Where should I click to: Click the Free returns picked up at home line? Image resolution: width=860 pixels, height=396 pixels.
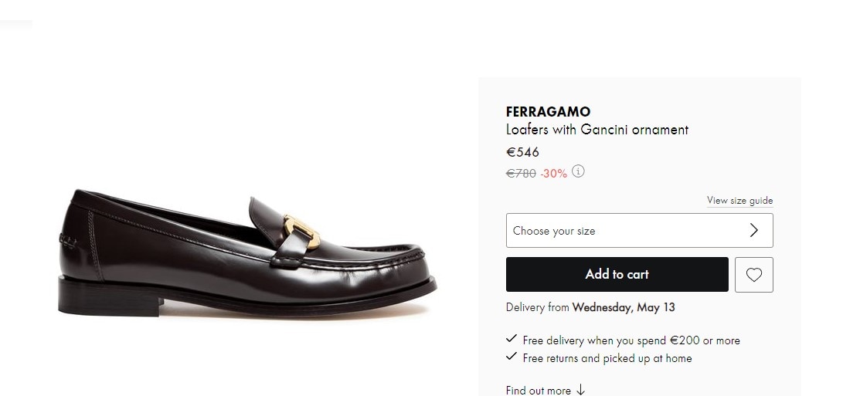click(607, 358)
